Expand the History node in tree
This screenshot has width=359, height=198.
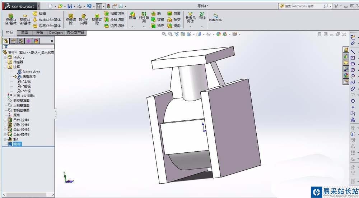coord(5,57)
